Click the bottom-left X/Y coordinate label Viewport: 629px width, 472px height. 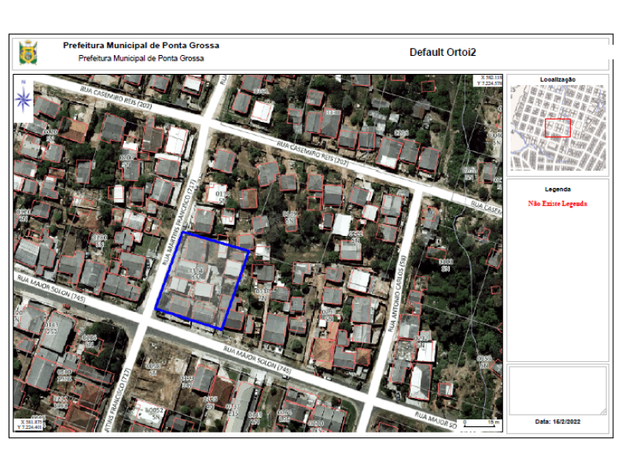(x=29, y=426)
